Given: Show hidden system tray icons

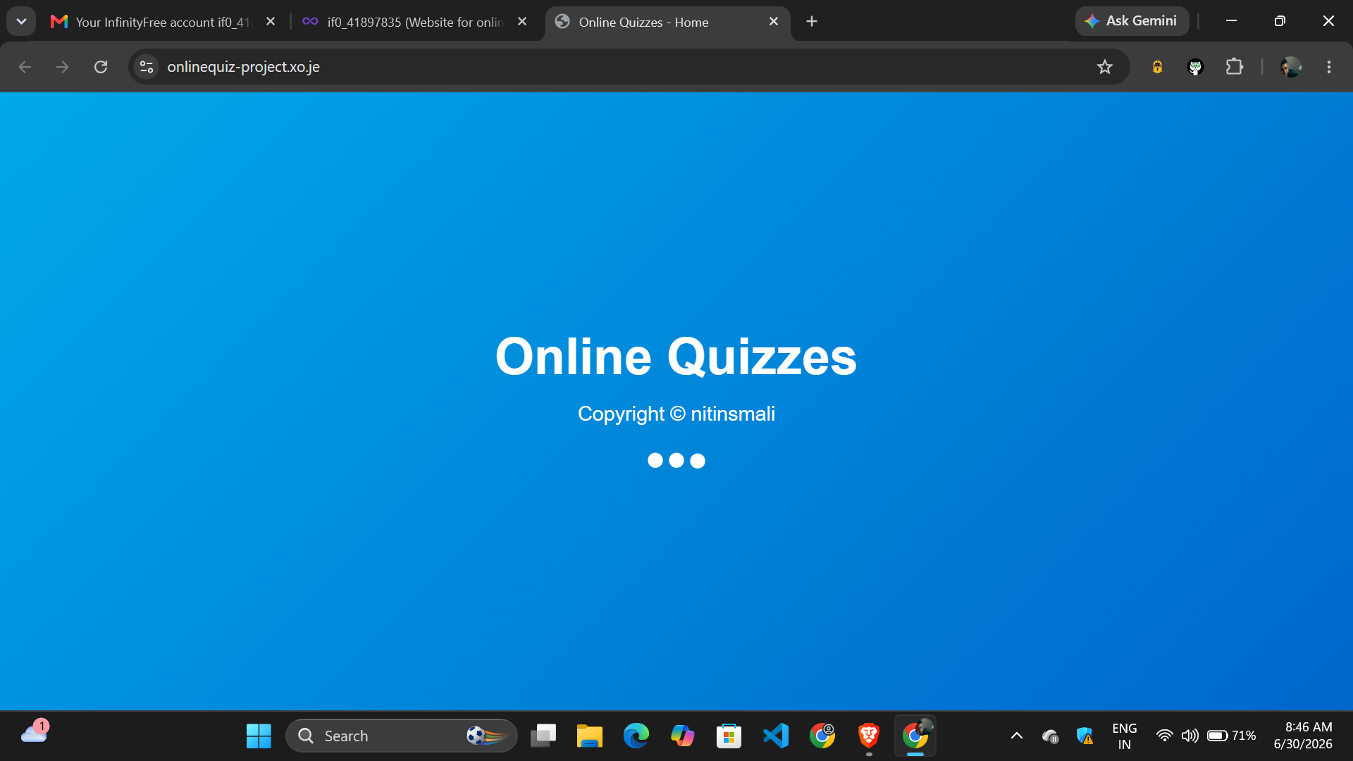Looking at the screenshot, I should coord(1017,736).
